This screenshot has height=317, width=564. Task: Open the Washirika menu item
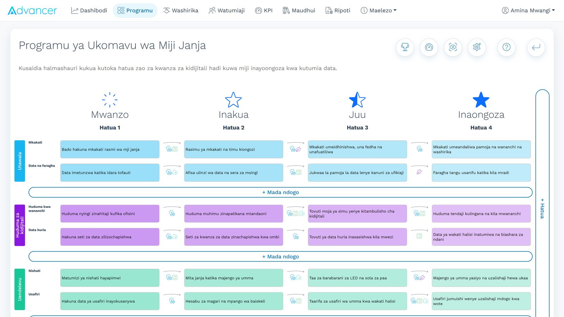180,11
